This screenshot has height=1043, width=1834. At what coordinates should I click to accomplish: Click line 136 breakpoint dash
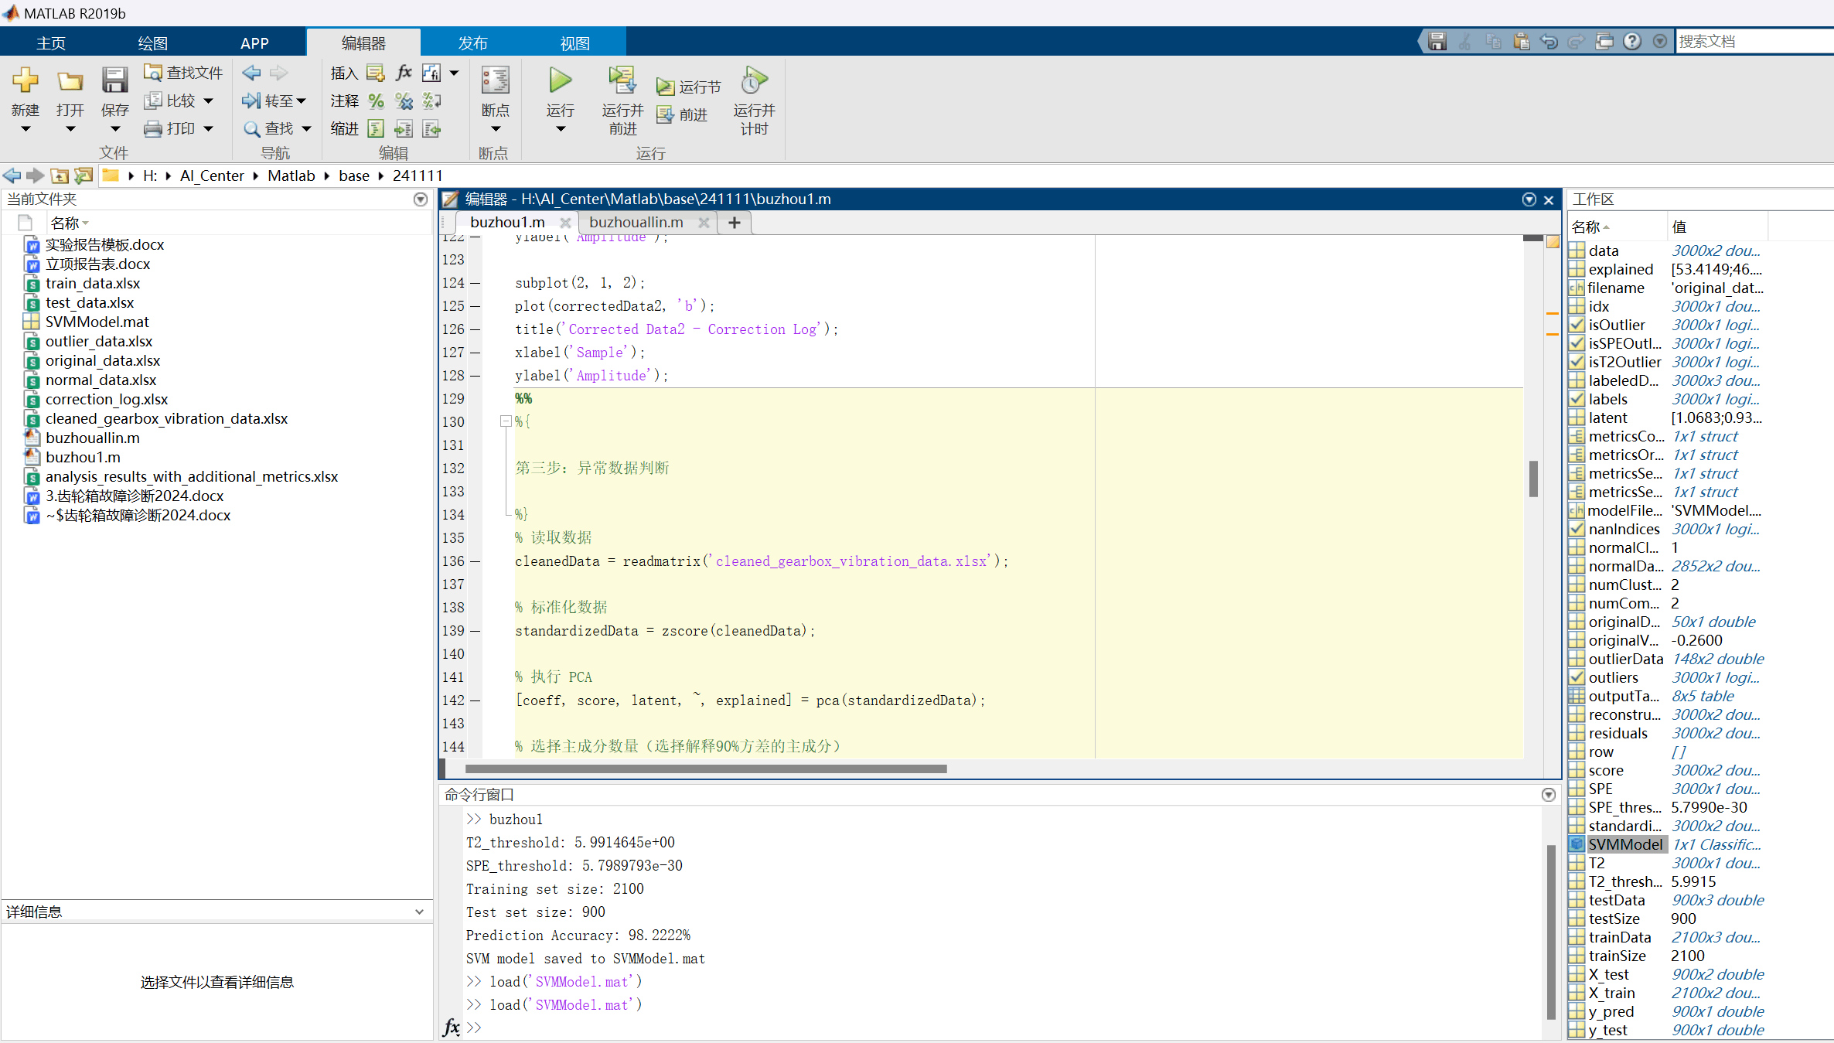point(475,561)
